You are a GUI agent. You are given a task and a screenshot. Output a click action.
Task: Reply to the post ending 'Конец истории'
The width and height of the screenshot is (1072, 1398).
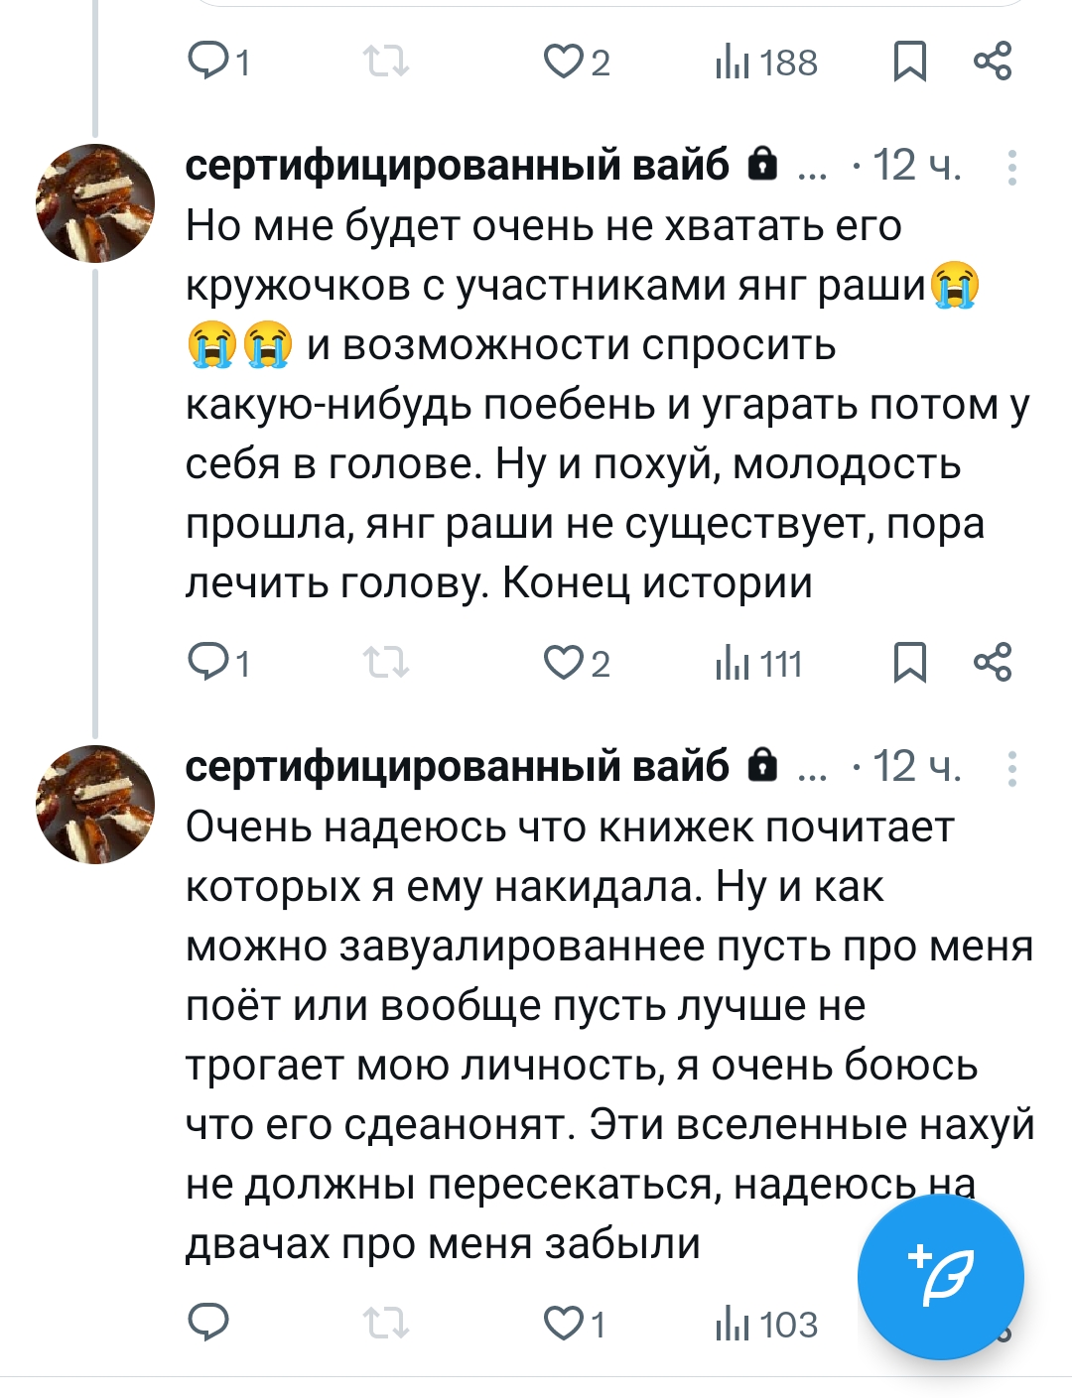point(208,663)
